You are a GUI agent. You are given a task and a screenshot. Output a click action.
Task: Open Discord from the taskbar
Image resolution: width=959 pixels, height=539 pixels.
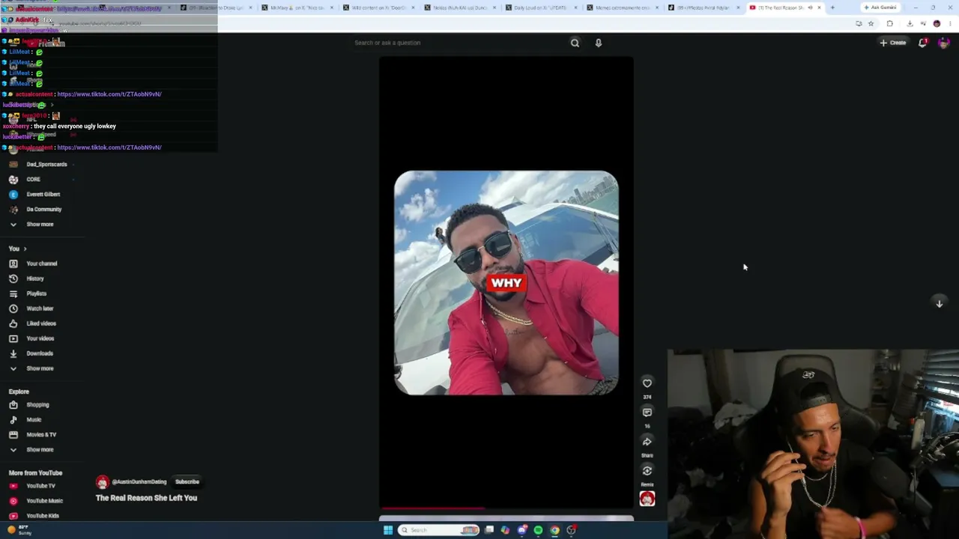click(522, 530)
